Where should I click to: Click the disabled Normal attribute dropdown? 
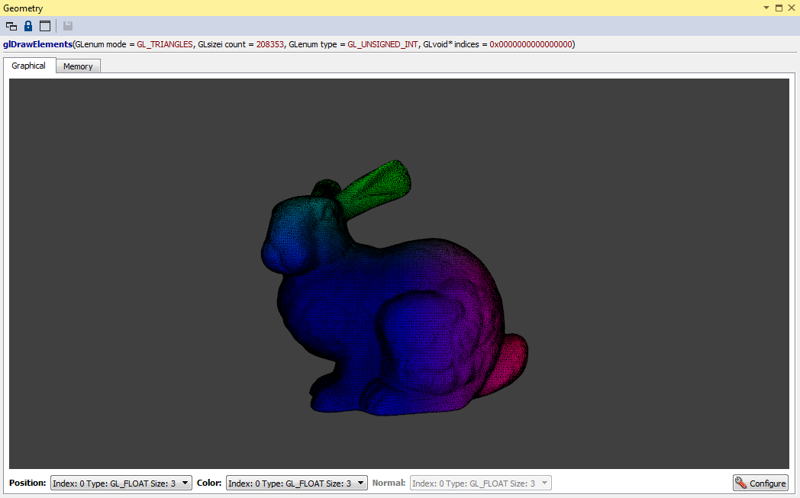pos(480,483)
